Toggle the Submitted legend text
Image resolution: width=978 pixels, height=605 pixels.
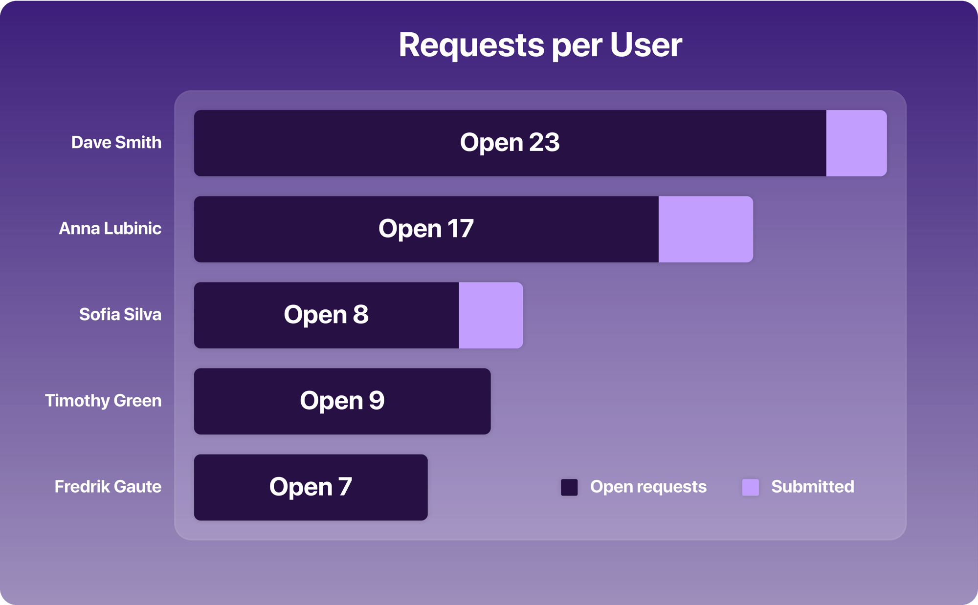point(812,487)
